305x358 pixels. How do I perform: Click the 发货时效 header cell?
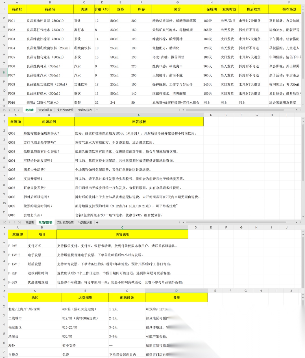(229, 9)
